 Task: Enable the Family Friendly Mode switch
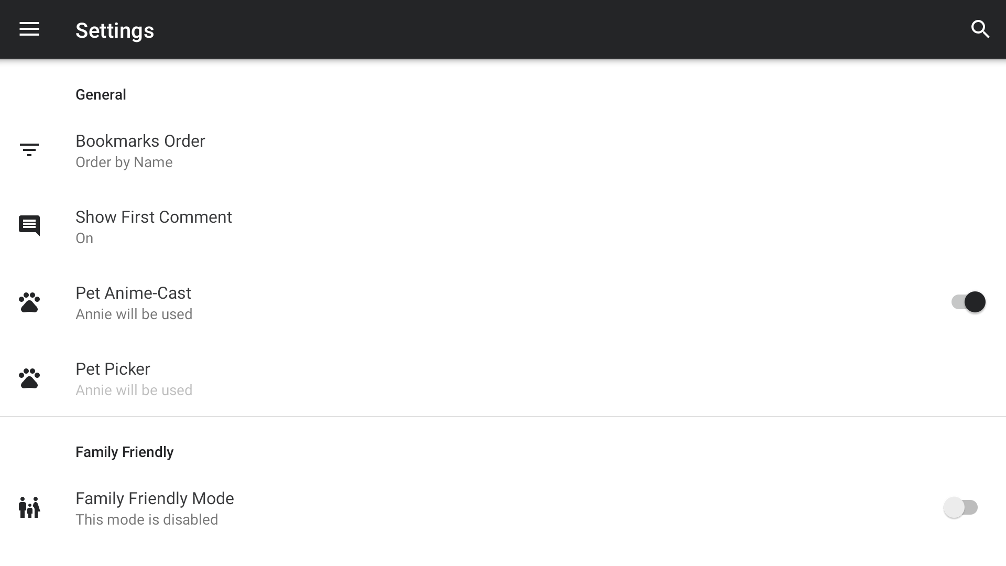coord(960,507)
